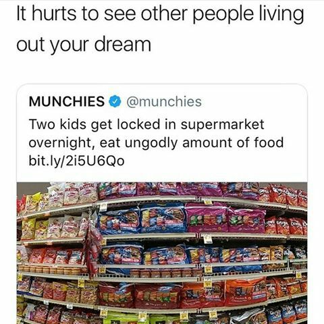The image size is (324, 324).
Task: Open the supermarket snack shelf photo
Action: tap(162, 253)
